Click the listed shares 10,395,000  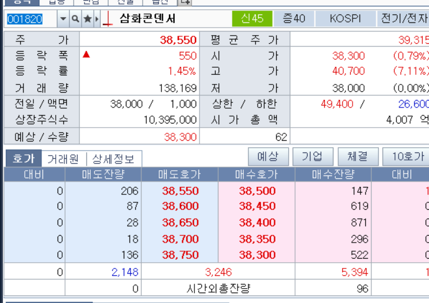point(170,120)
